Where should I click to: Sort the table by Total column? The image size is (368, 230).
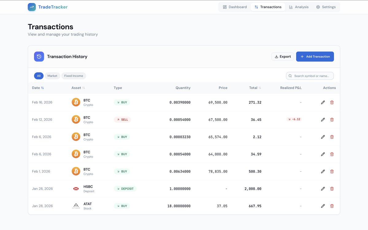[x=255, y=88]
